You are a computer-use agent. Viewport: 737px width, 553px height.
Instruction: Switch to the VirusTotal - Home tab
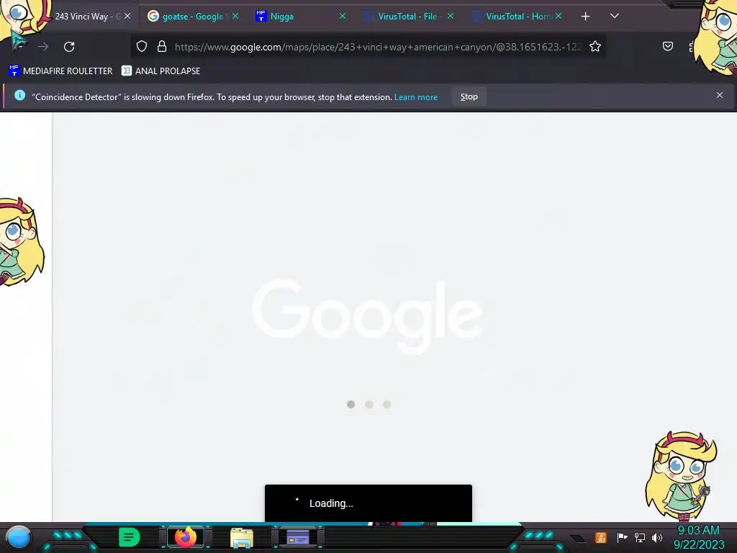coord(518,17)
